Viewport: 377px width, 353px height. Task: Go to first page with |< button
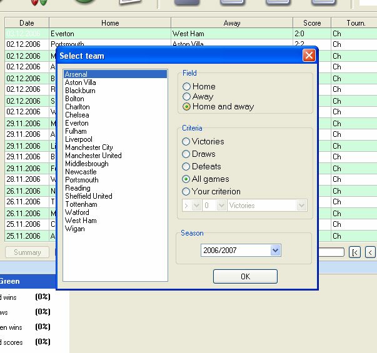click(354, 252)
